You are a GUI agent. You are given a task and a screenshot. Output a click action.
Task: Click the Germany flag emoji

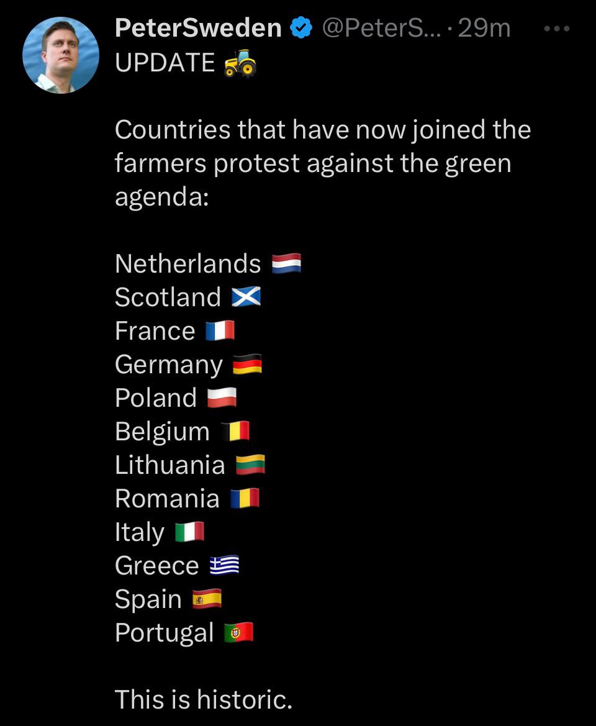(247, 365)
